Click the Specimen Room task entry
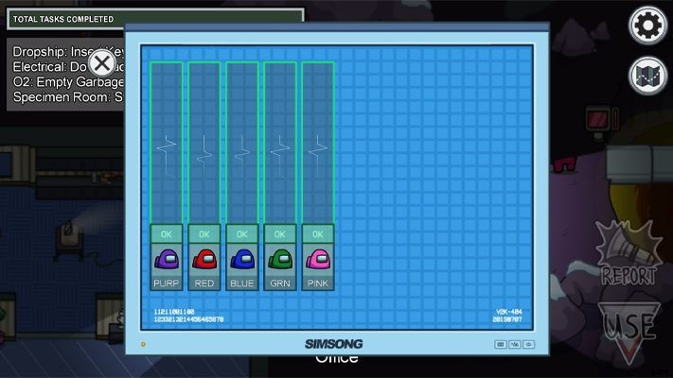 click(x=69, y=97)
